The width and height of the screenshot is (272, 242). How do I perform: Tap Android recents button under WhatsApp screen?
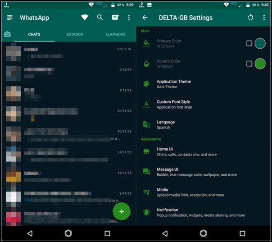[107, 233]
